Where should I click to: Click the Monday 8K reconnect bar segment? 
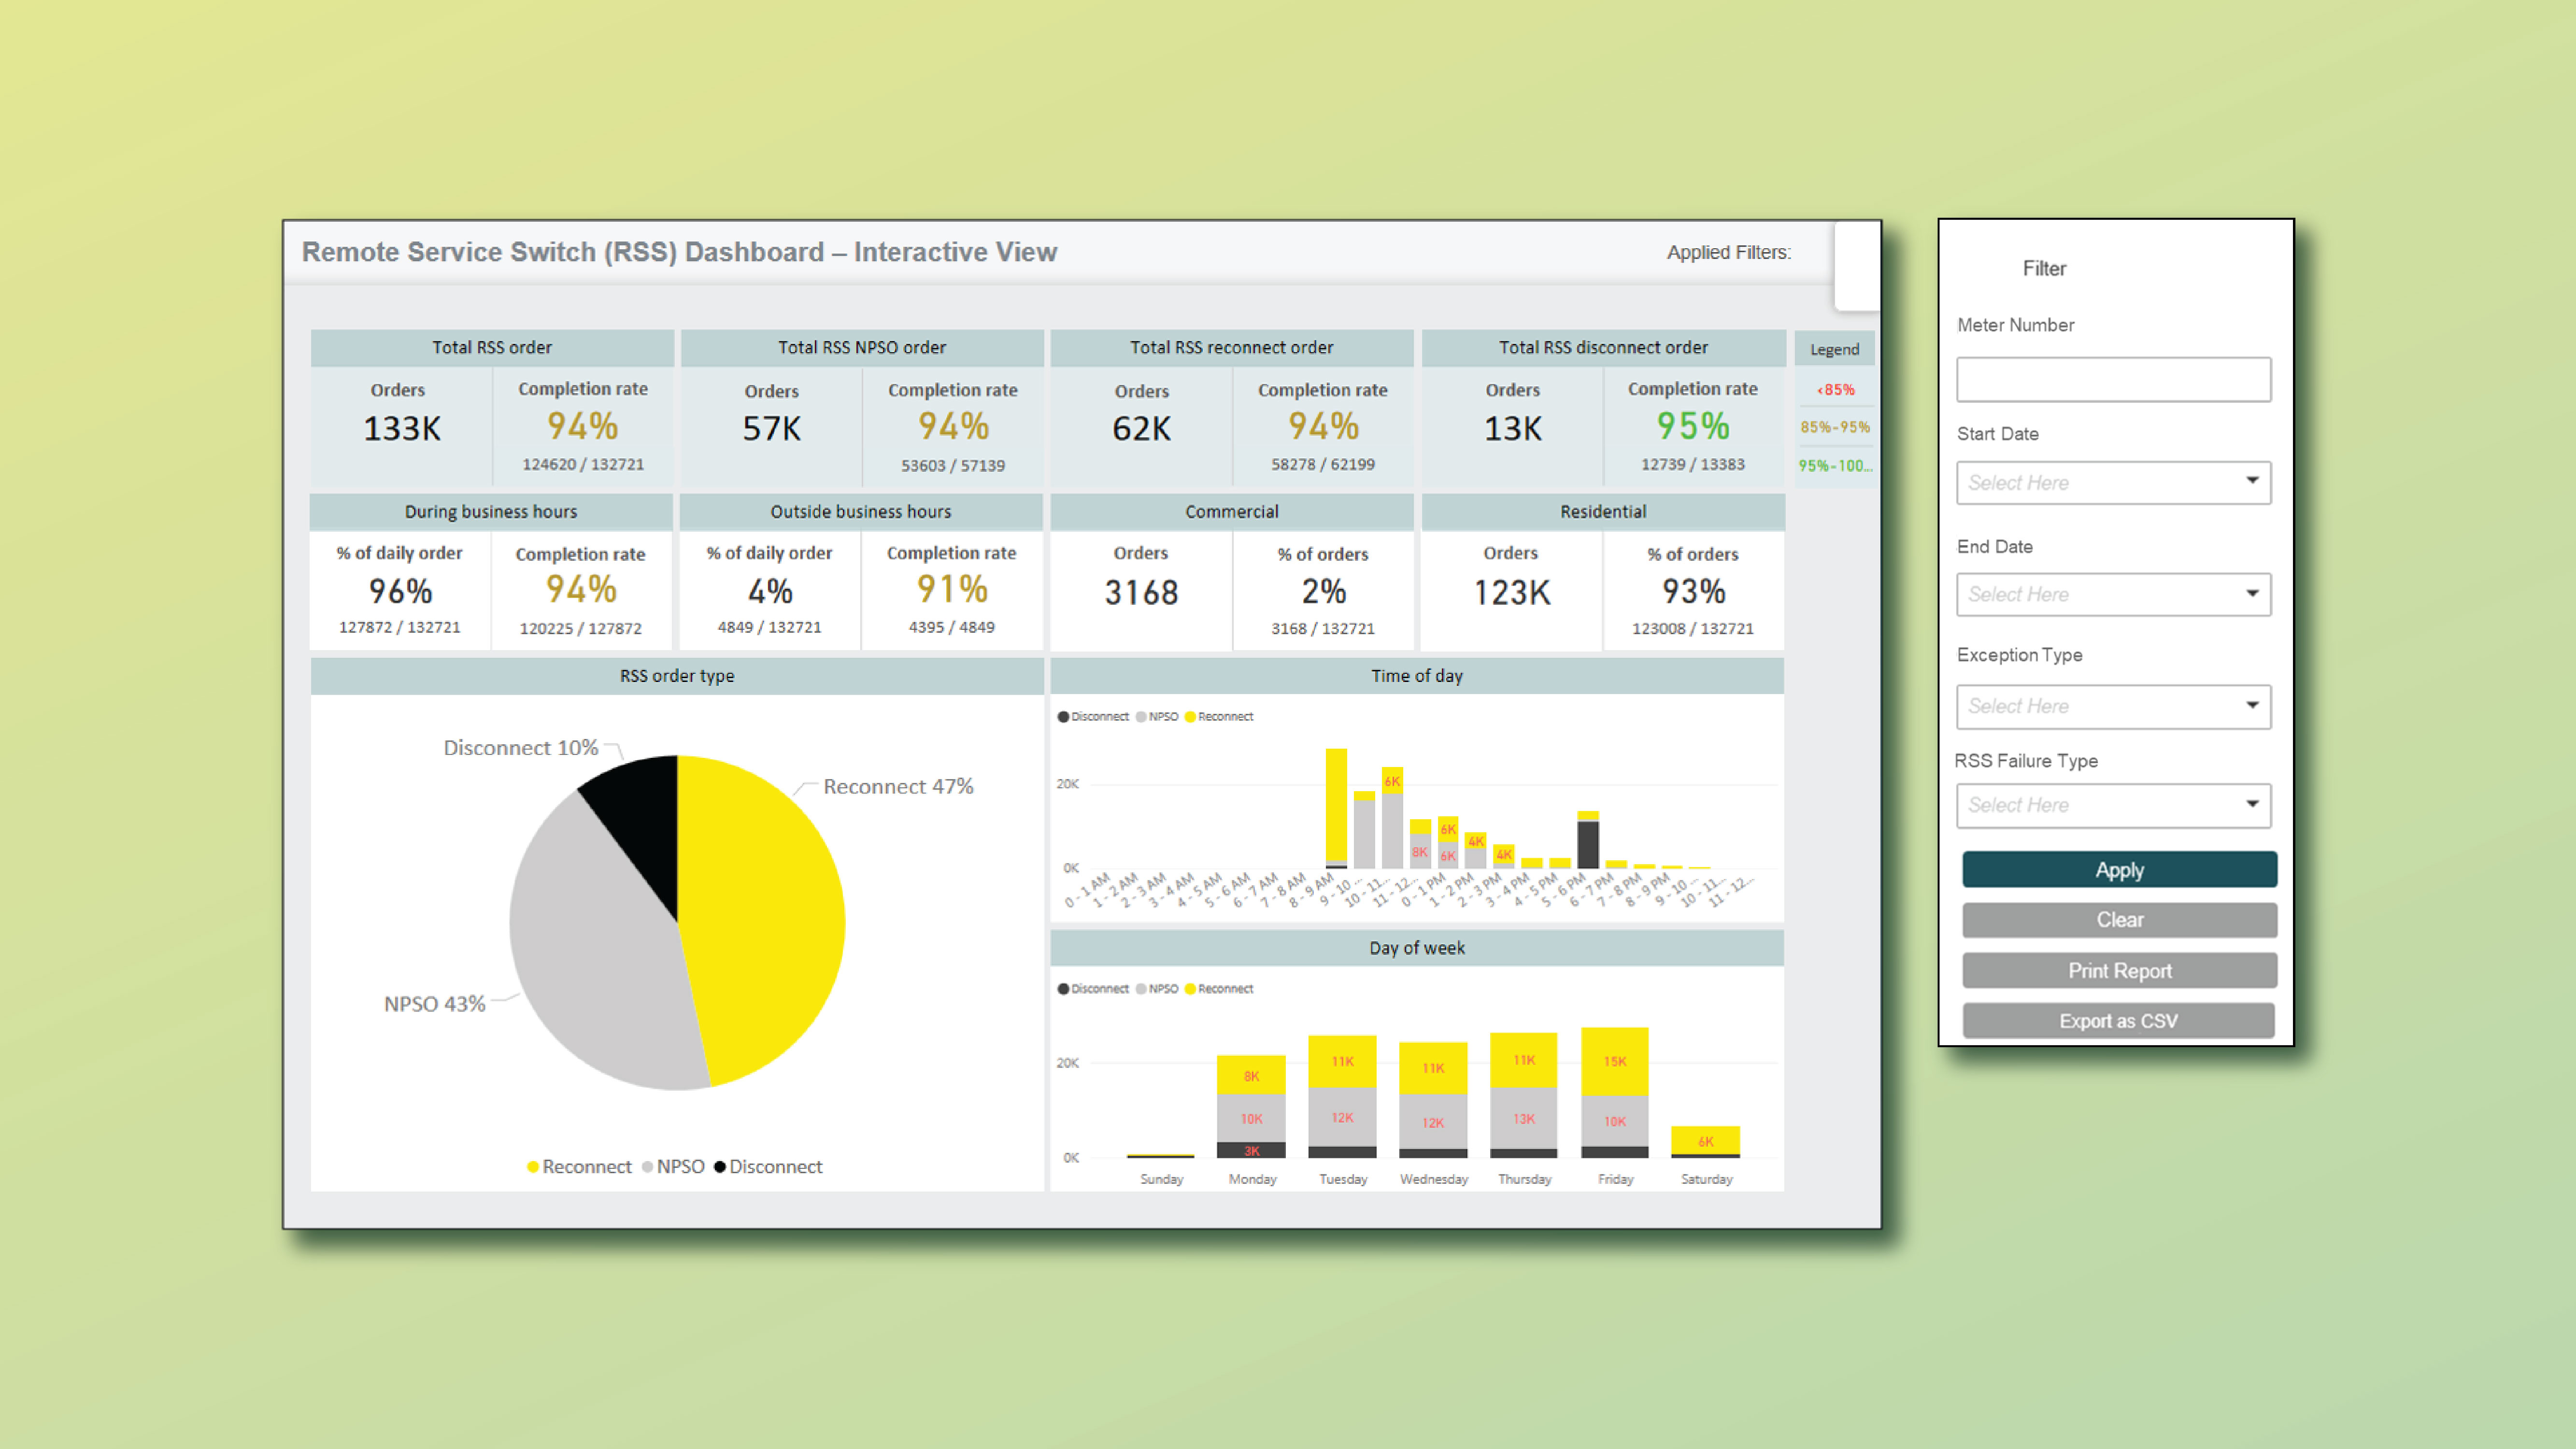pos(1251,1075)
